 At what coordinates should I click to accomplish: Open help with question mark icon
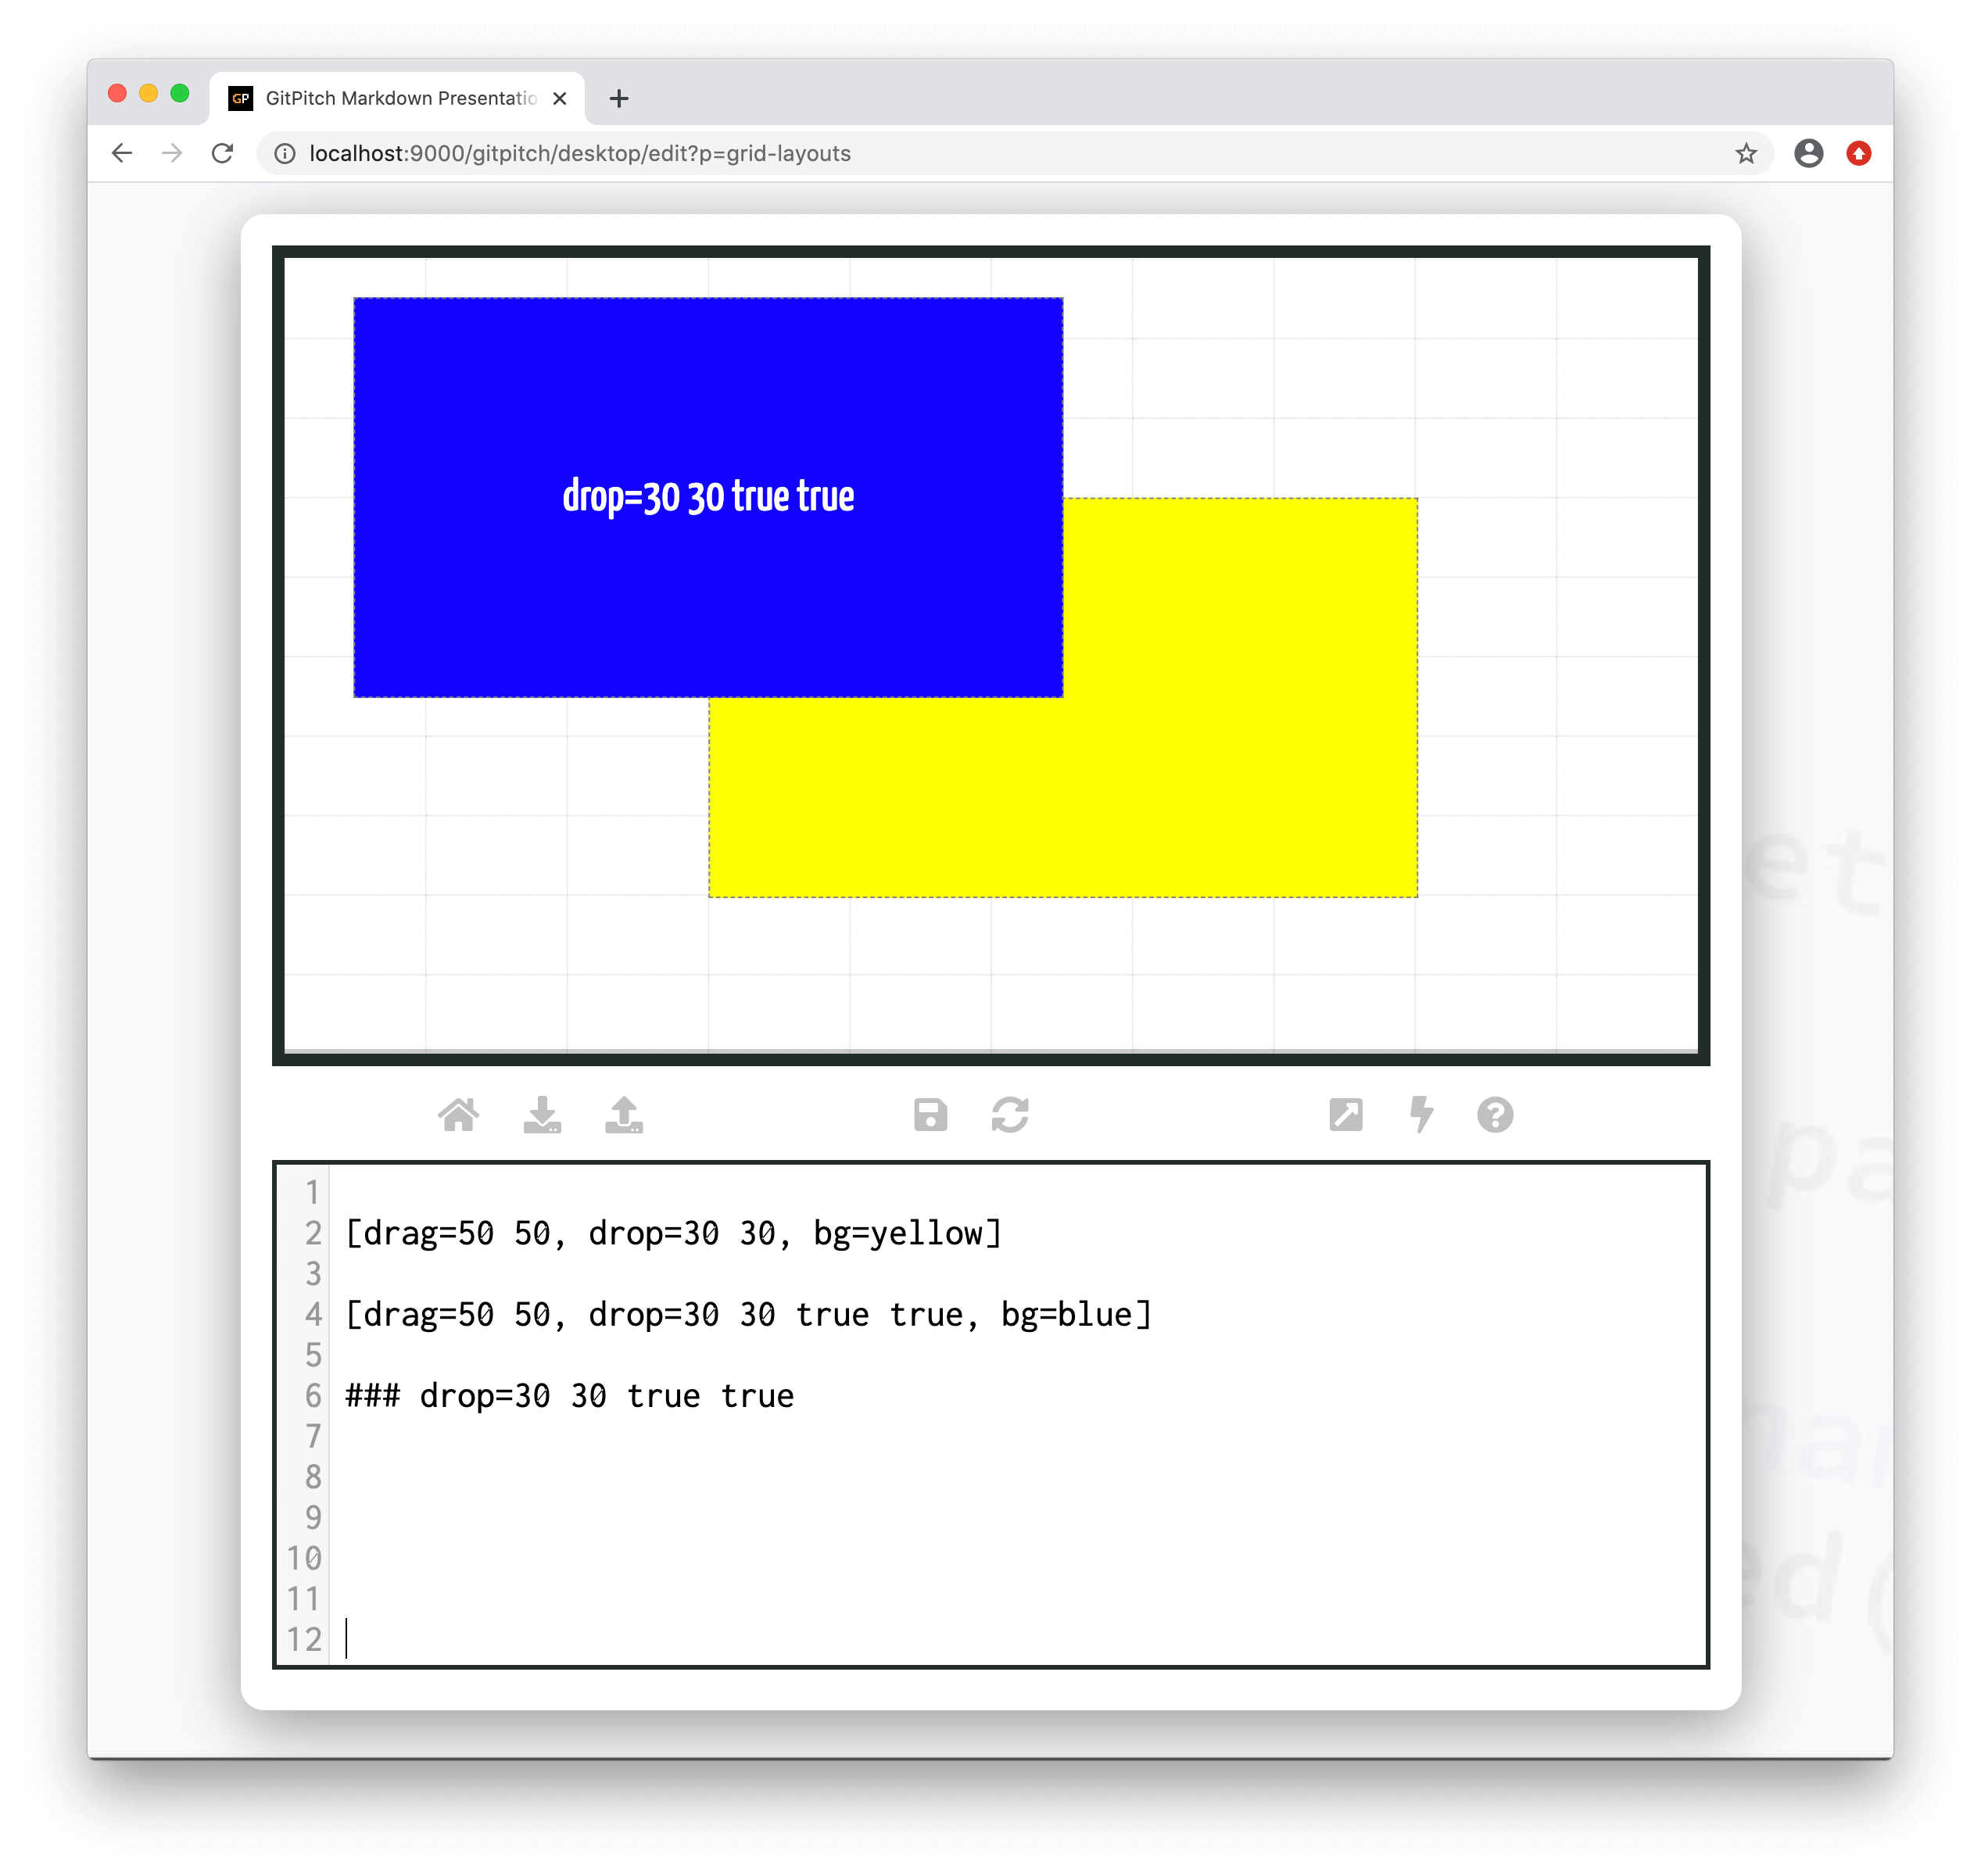[x=1495, y=1114]
